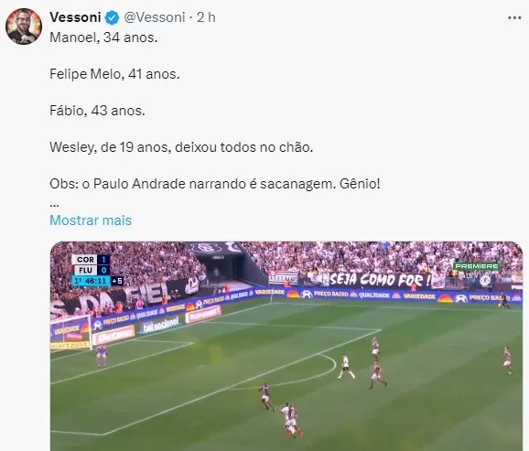Screen dimensions: 529x451
Task: Click the Vessoni display name
Action: point(75,17)
